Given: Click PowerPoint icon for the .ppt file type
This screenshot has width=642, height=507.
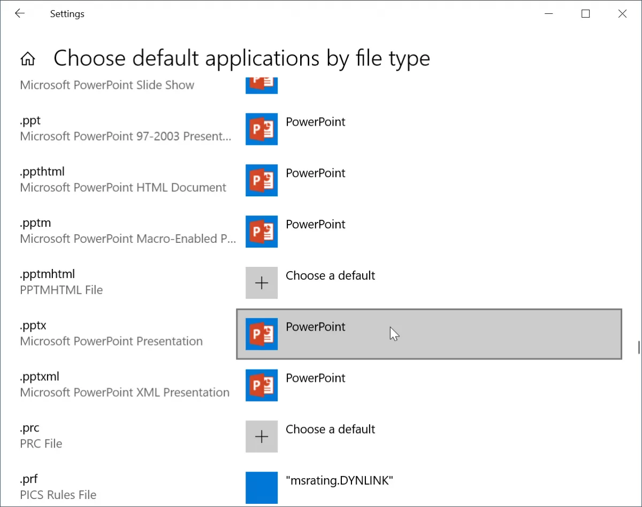Looking at the screenshot, I should [262, 129].
